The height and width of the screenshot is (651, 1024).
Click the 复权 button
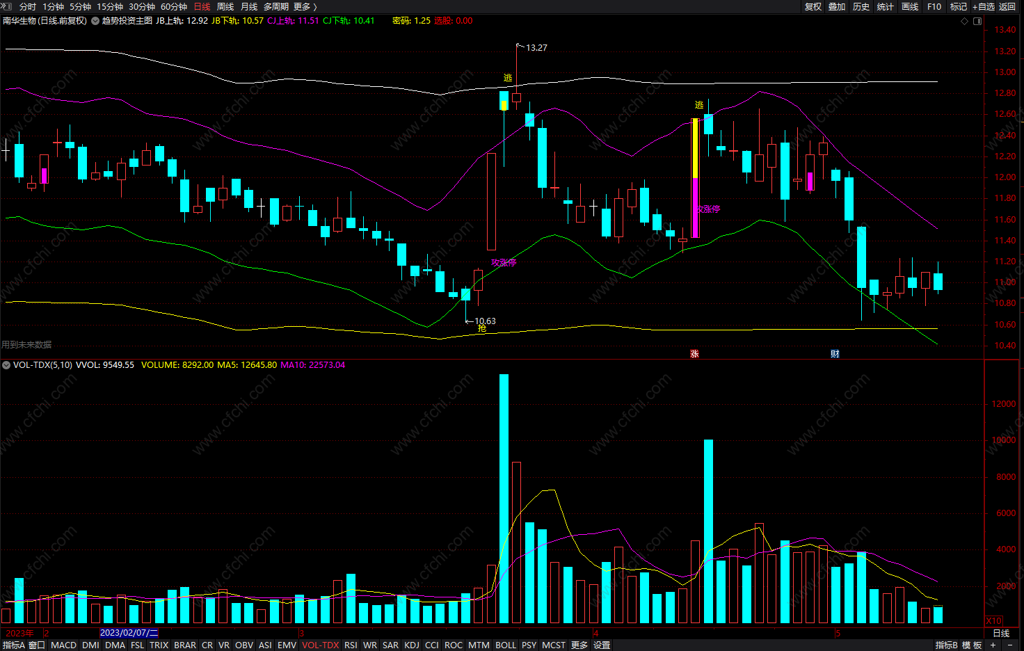(813, 6)
